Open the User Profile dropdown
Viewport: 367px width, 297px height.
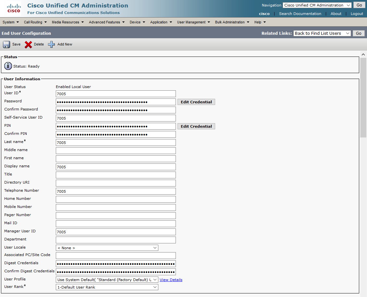pyautogui.click(x=107, y=280)
